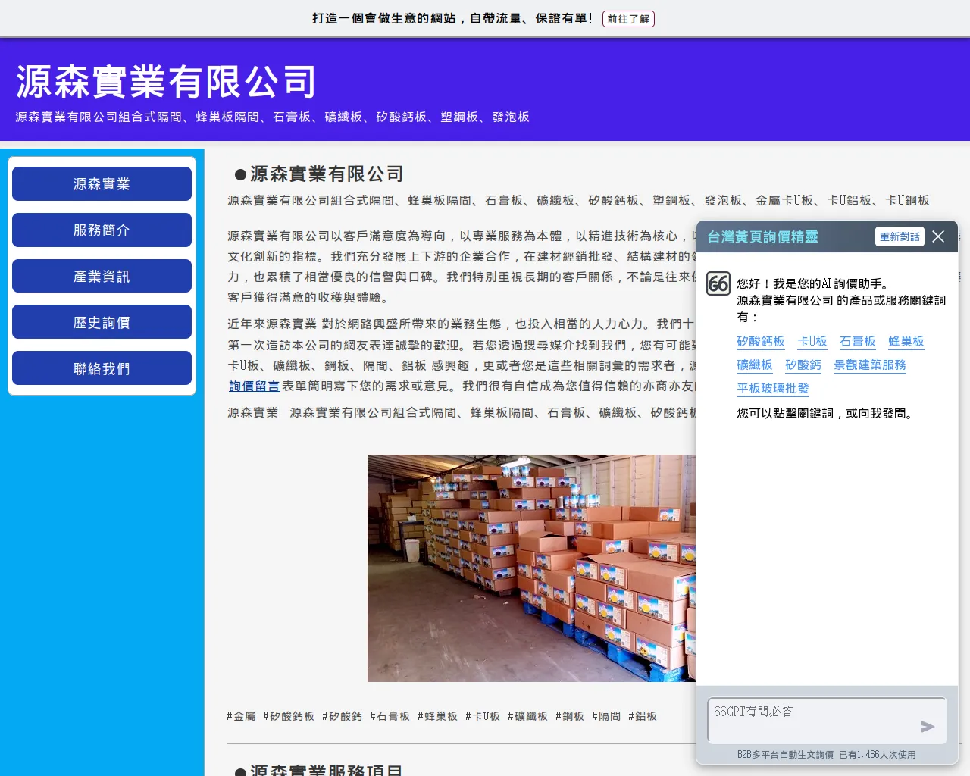This screenshot has height=776, width=970.
Task: Open the 源森實業 sidebar menu item
Action: (x=101, y=183)
